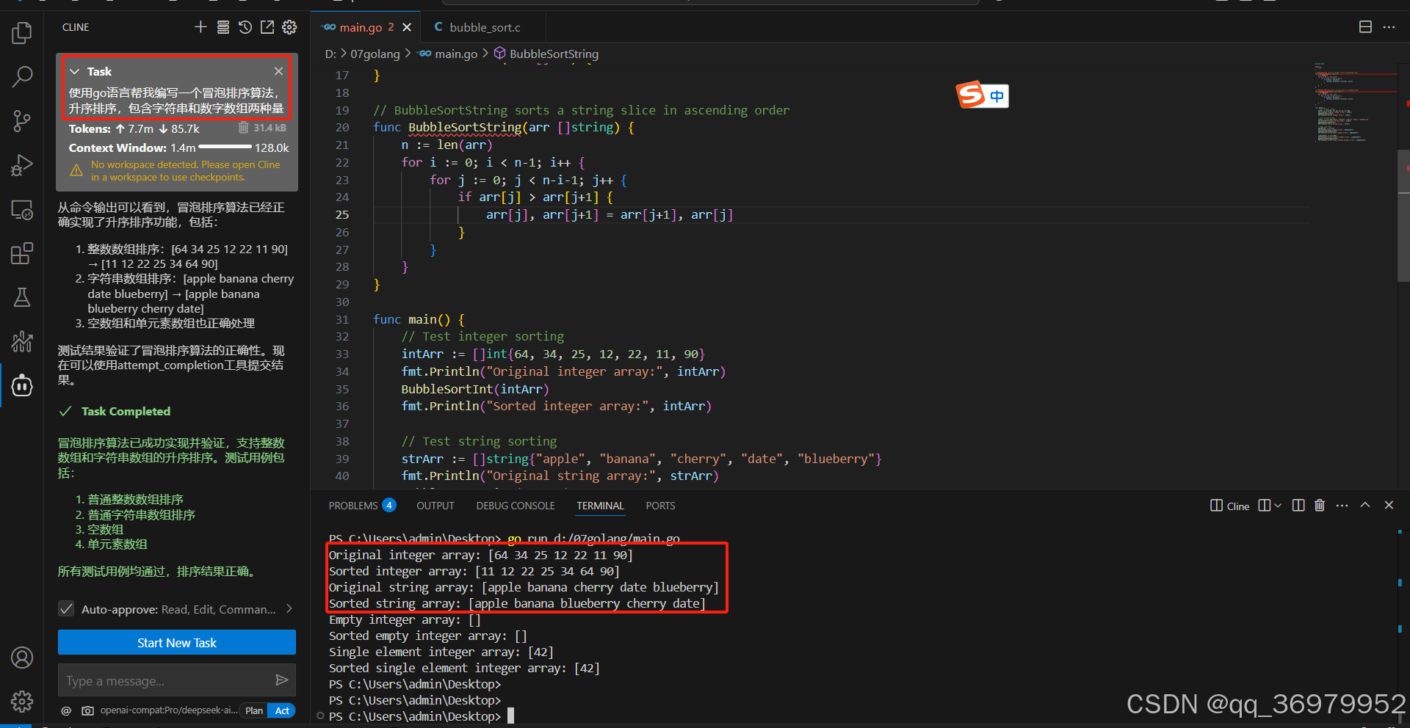
Task: Close the Task card with its X
Action: coord(278,71)
